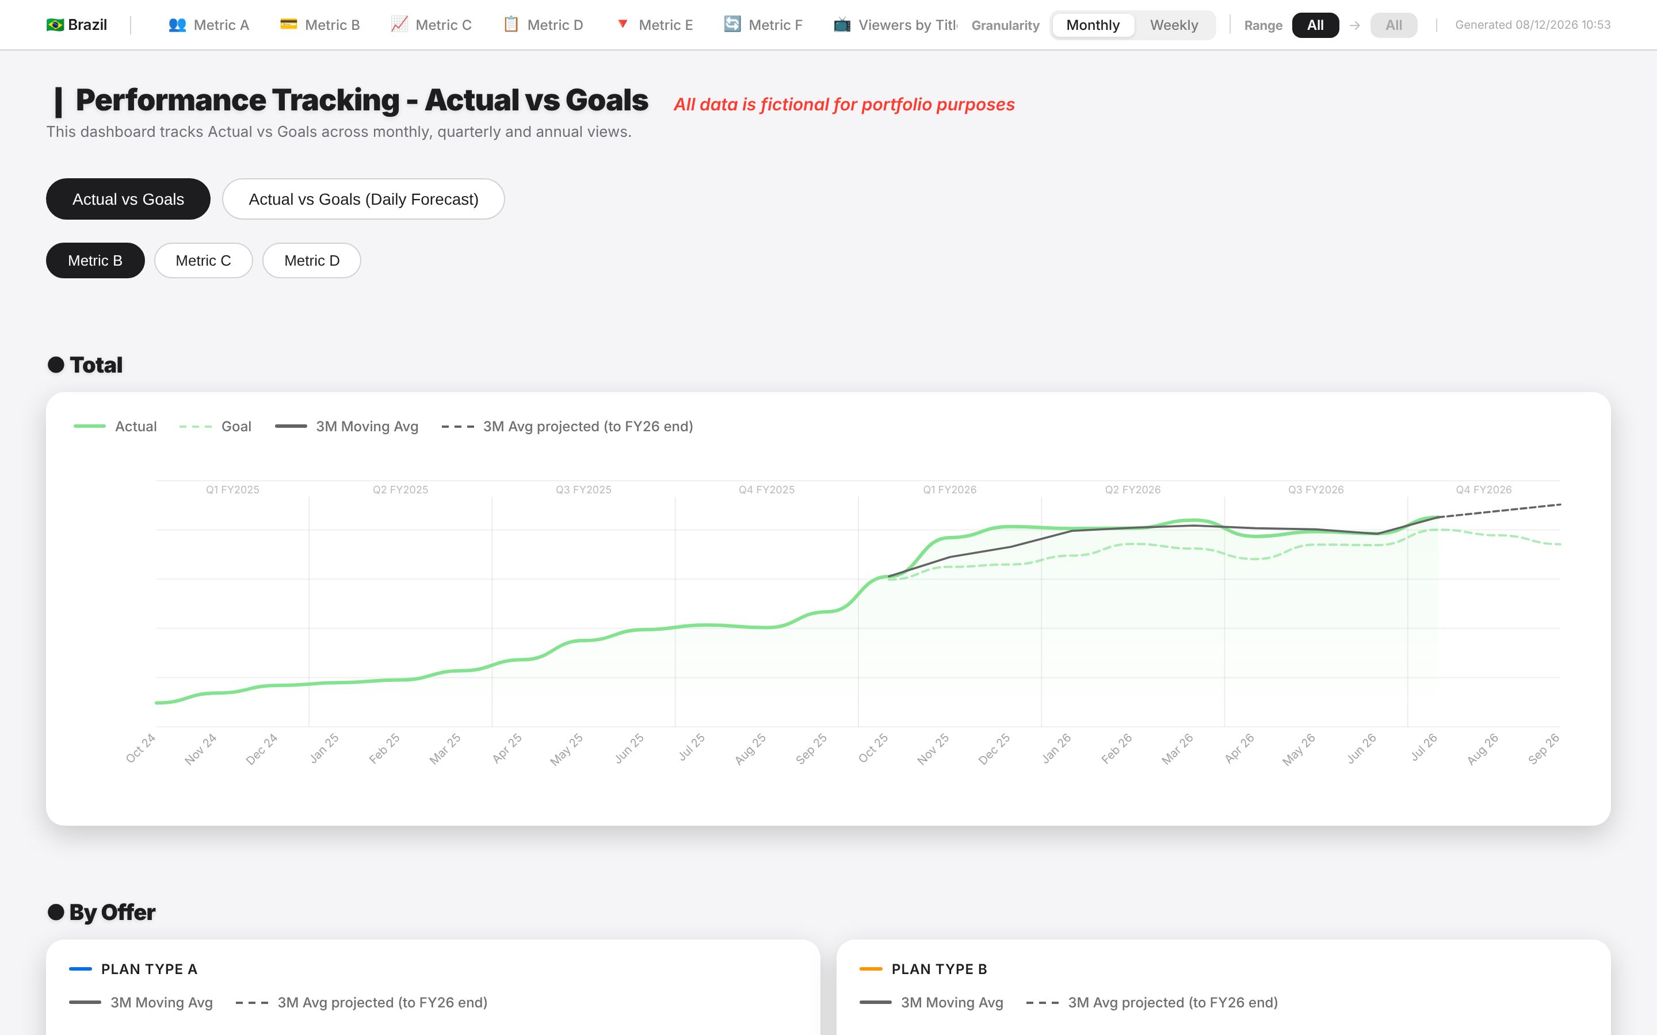The image size is (1657, 1035).
Task: Click the Metric B credit card icon
Action: pyautogui.click(x=288, y=24)
